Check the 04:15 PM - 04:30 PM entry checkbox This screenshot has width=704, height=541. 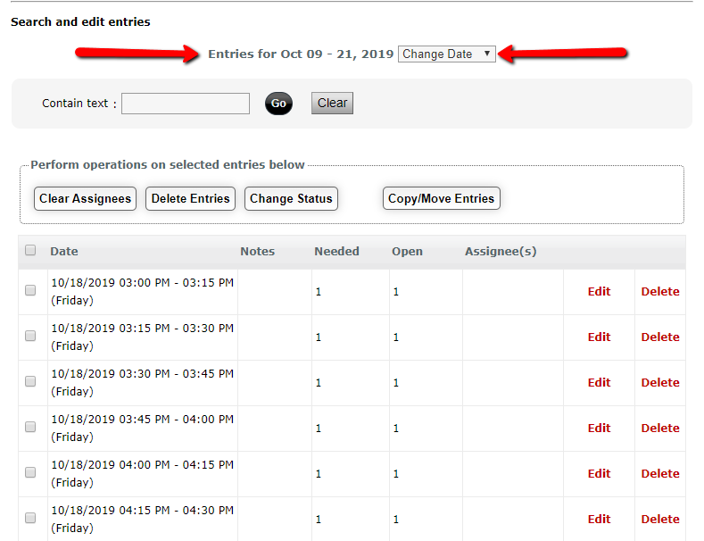click(30, 518)
